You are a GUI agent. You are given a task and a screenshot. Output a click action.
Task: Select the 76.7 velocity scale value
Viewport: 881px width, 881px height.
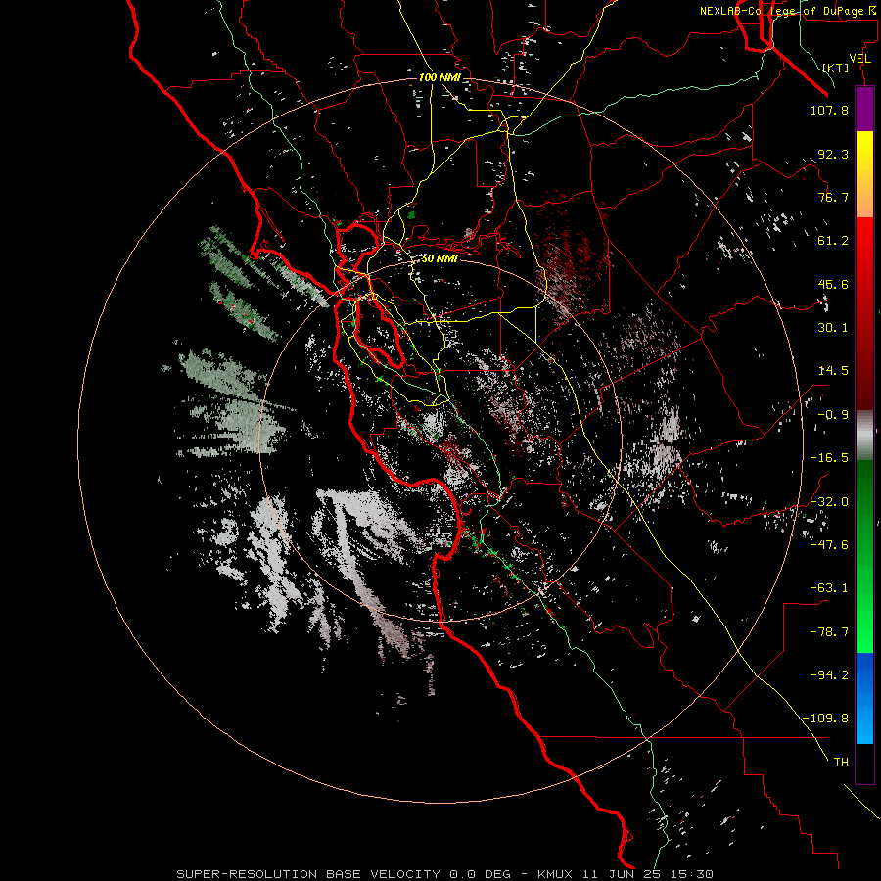point(833,197)
